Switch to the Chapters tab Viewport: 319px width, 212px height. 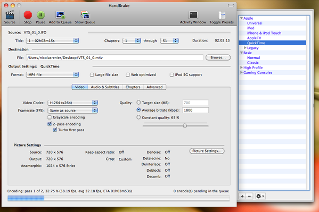[133, 87]
